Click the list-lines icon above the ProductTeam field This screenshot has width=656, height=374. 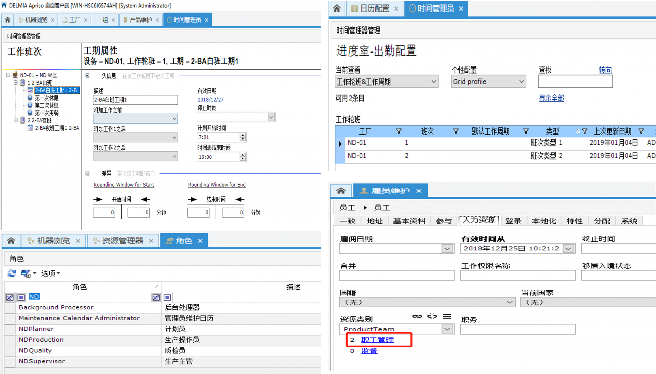[447, 316]
